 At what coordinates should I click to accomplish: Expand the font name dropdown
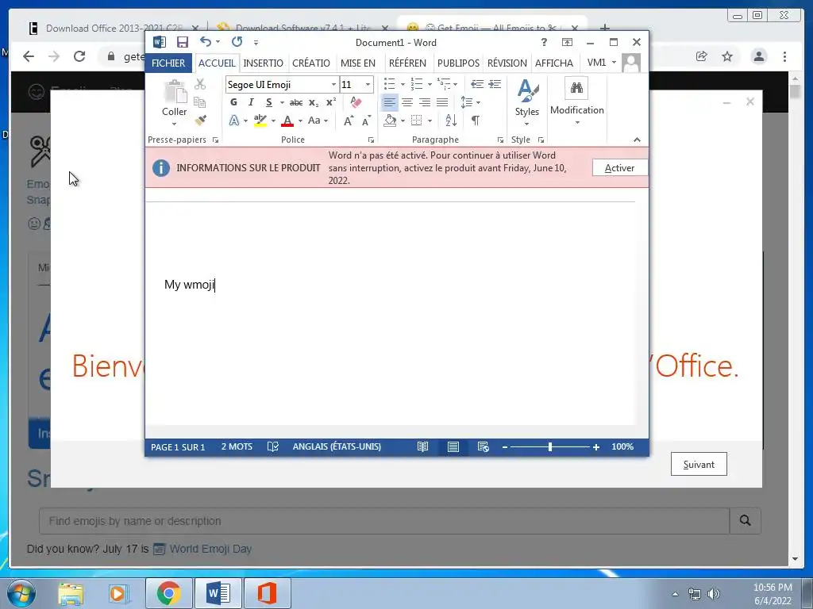point(333,84)
